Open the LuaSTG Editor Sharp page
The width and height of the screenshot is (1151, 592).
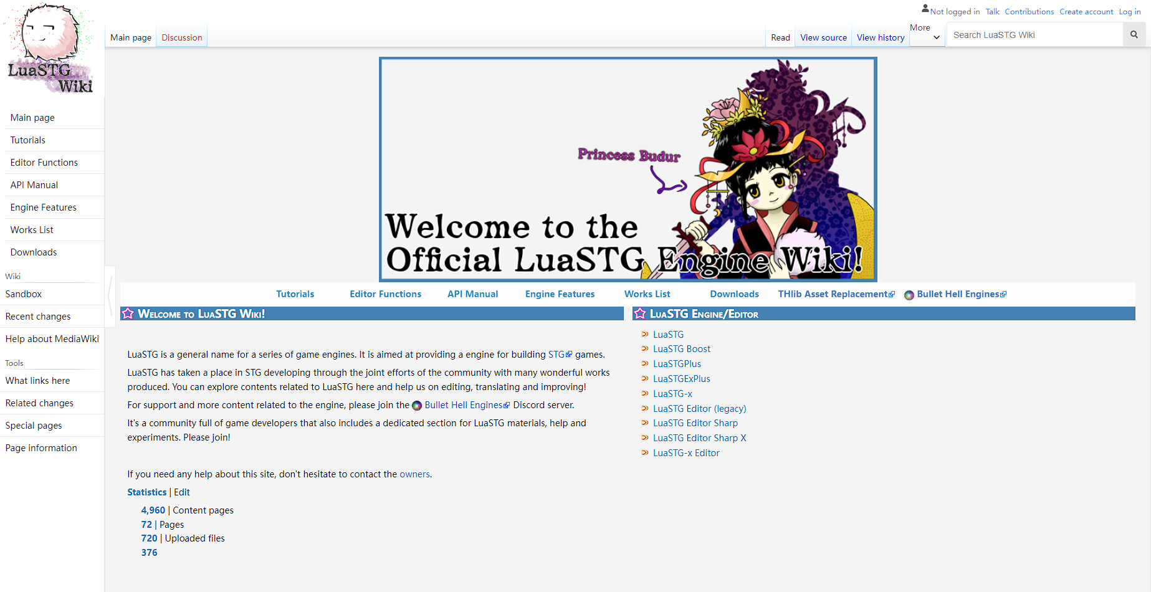[695, 423]
